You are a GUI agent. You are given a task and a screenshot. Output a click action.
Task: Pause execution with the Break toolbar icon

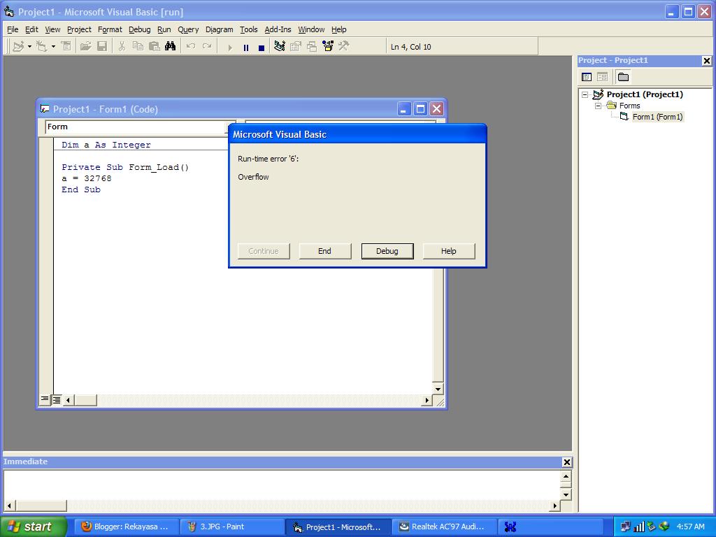pyautogui.click(x=246, y=46)
